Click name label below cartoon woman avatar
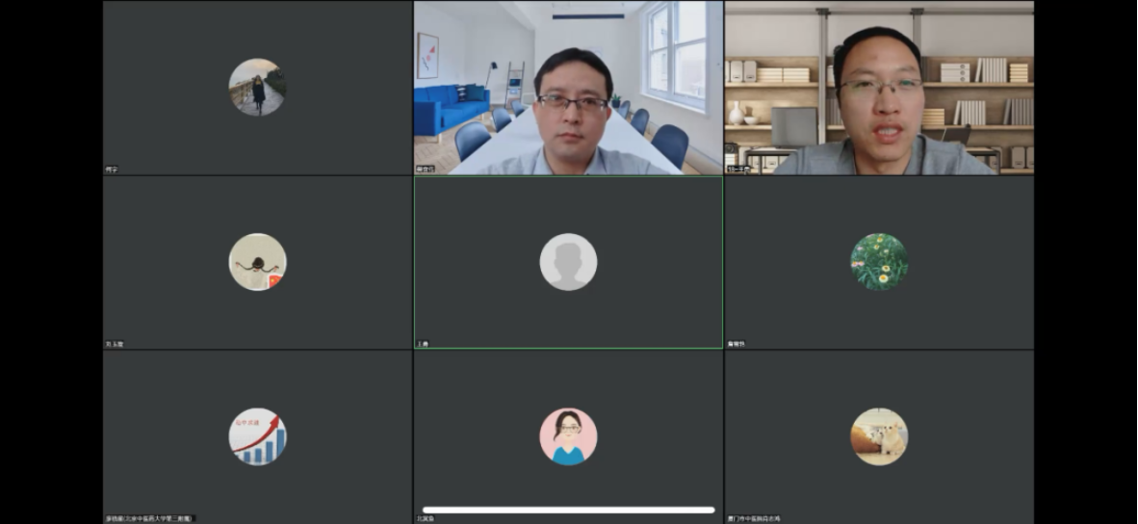 pos(426,518)
